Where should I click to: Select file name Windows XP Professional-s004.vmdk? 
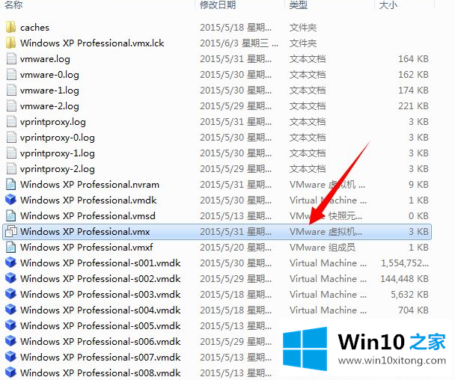pos(100,310)
